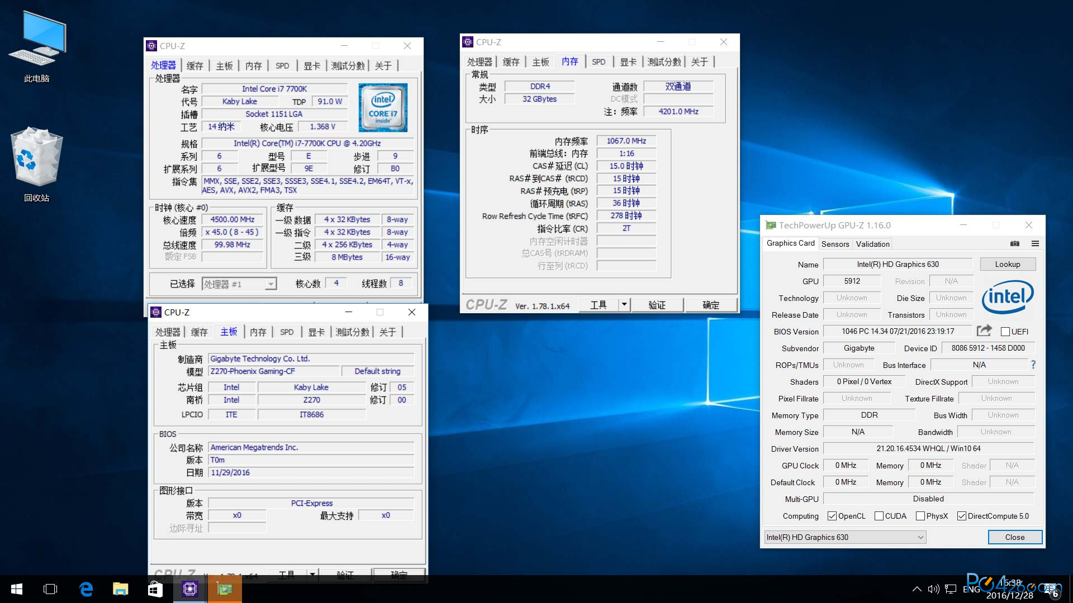
Task: Click 工具 button in memory window
Action: pyautogui.click(x=598, y=305)
